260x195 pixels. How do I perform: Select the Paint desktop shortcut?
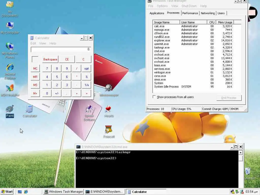click(x=10, y=111)
